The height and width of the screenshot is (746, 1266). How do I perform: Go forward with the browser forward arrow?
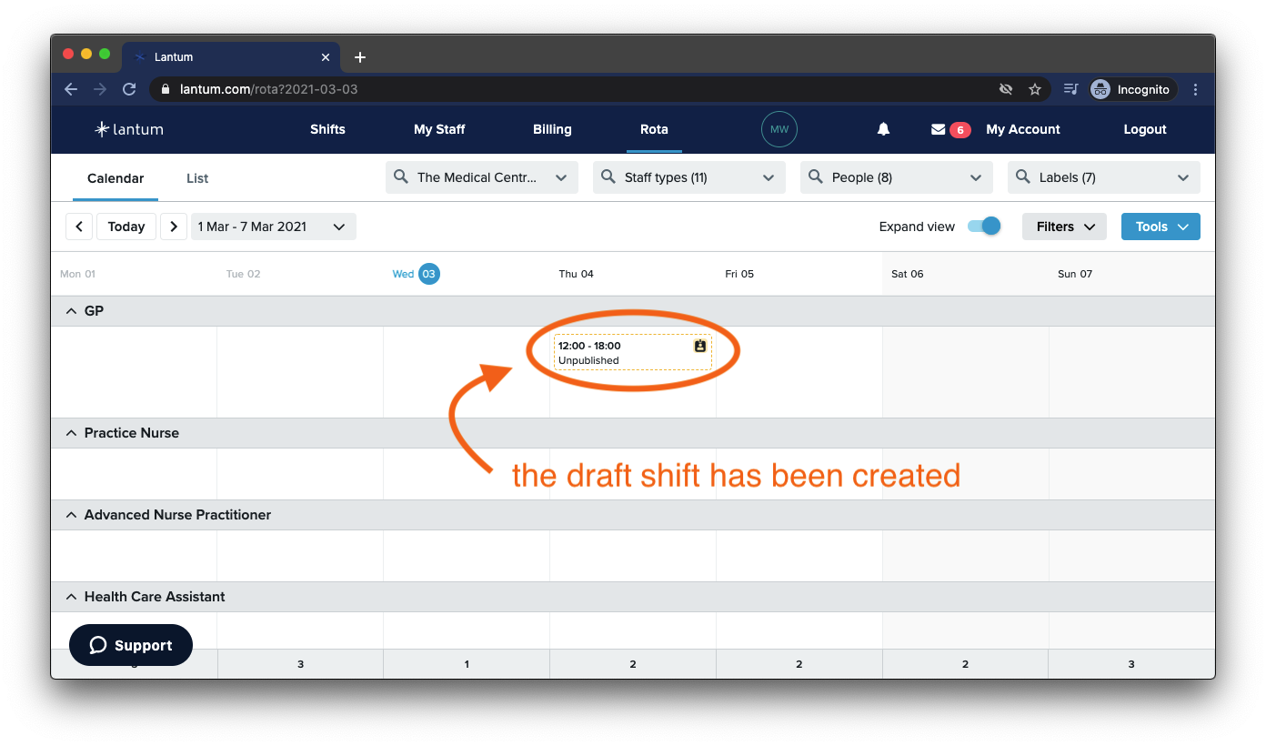pyautogui.click(x=100, y=89)
